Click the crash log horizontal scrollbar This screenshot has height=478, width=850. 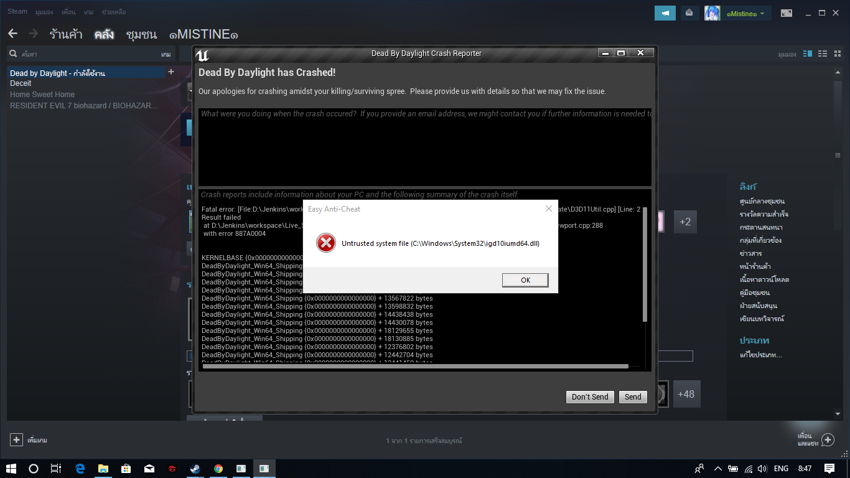coord(416,366)
